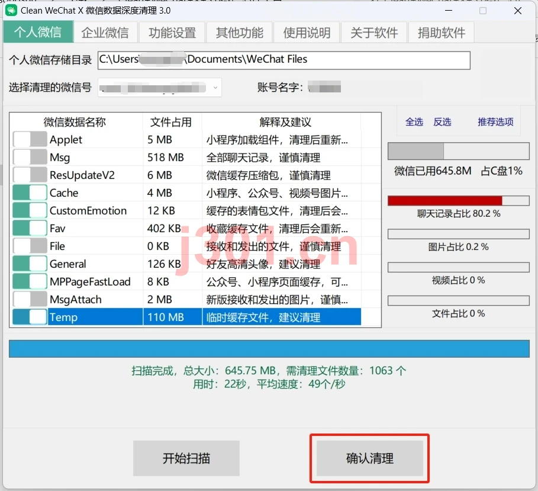Disable the Cache cleaning toggle
The width and height of the screenshot is (538, 491).
(30, 192)
